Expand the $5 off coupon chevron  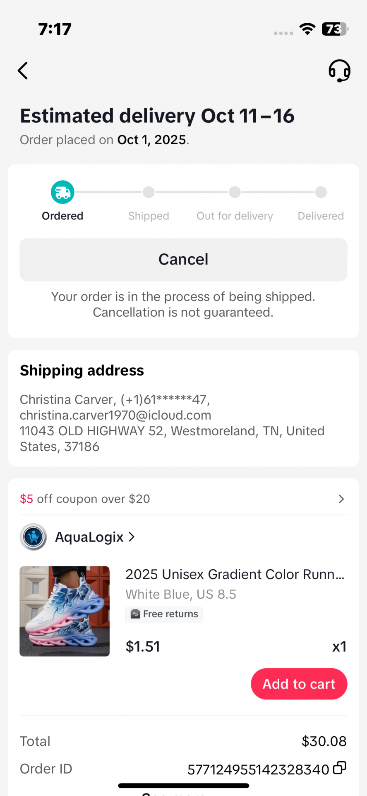click(341, 499)
